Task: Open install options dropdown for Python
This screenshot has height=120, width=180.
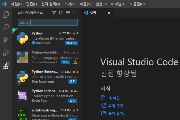Action: [76, 43]
